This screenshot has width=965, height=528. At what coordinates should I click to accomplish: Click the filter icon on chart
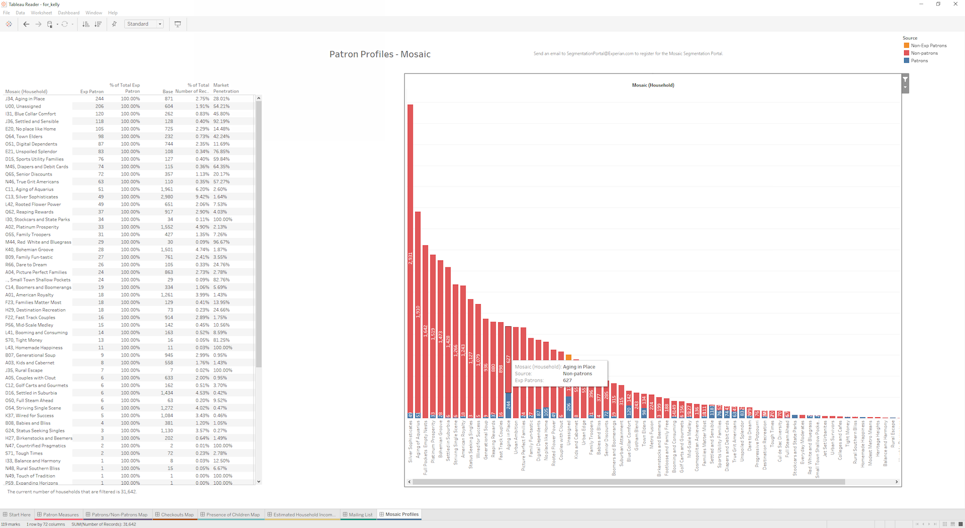pyautogui.click(x=905, y=79)
